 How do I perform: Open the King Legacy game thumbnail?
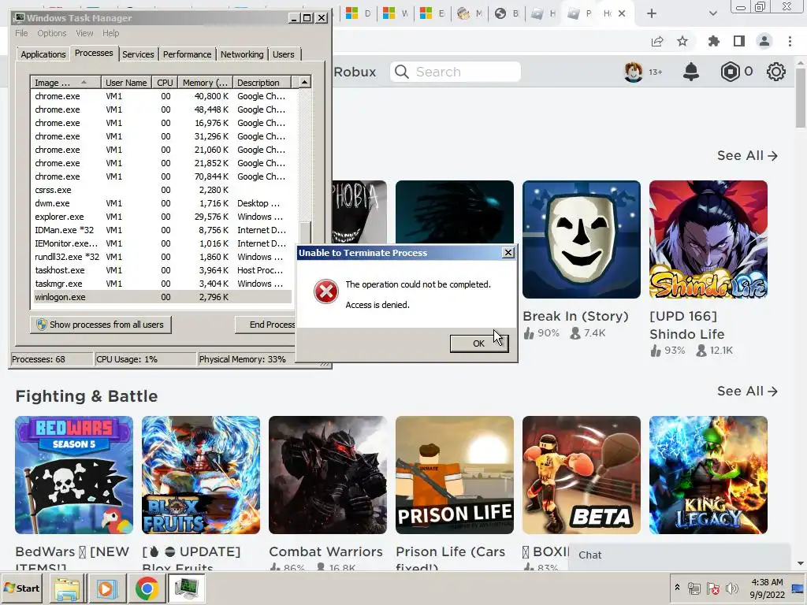point(708,475)
